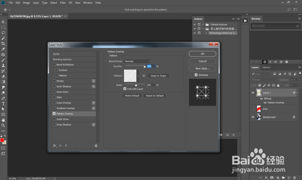This screenshot has height=180, width=302.
Task: Toggle the Preview checkbox
Action: pyautogui.click(x=196, y=75)
